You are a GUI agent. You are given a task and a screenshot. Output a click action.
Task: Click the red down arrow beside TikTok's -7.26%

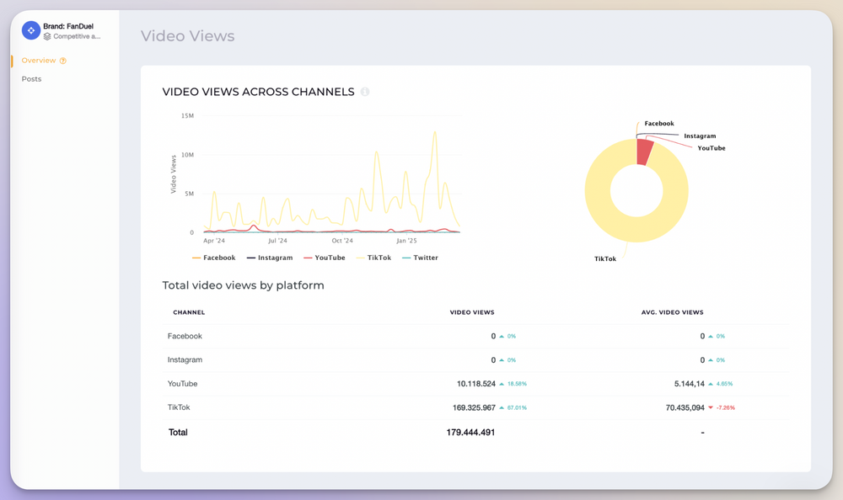point(709,407)
